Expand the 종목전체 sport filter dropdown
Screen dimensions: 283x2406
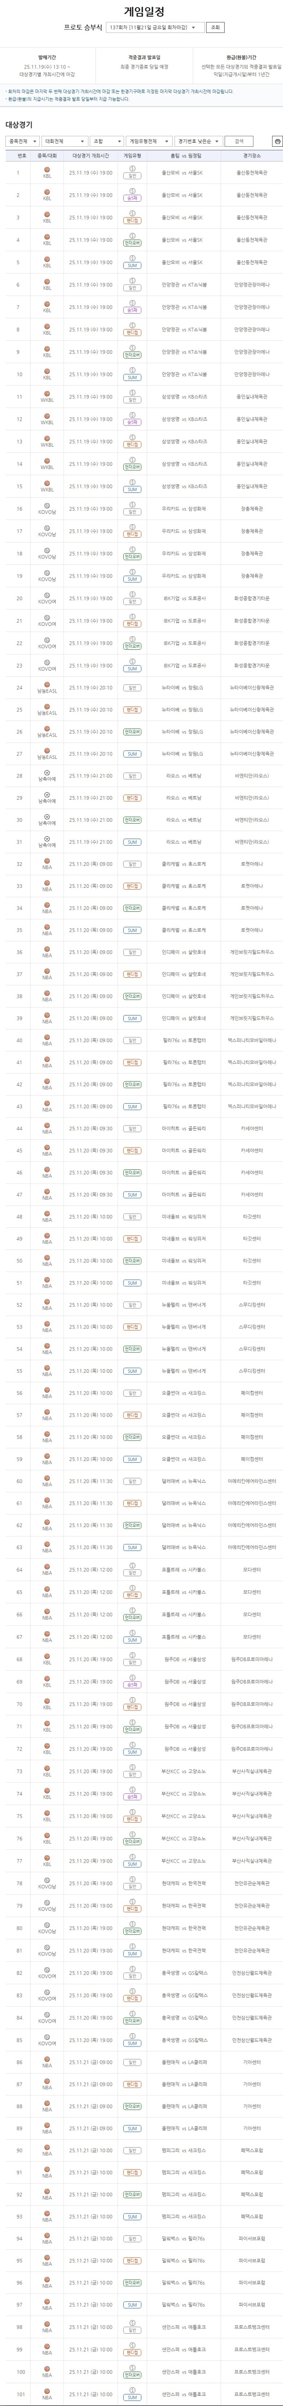[23, 141]
